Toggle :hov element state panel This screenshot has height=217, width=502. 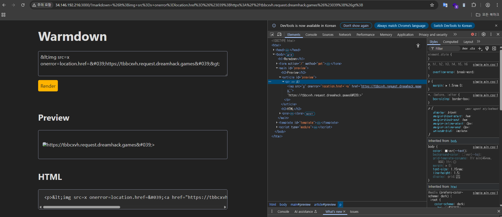[465, 48]
